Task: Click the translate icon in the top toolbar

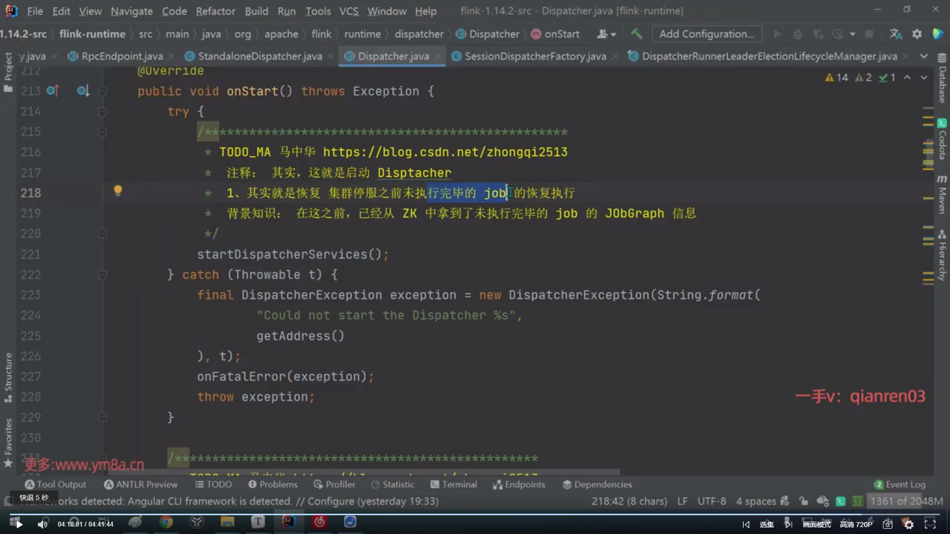Action: pyautogui.click(x=896, y=34)
